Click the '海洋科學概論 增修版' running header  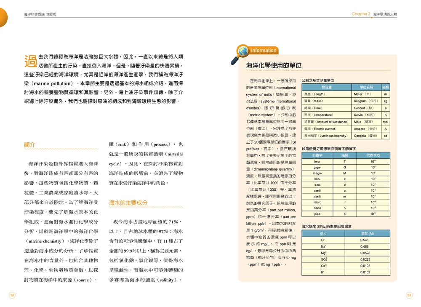coord(40,14)
